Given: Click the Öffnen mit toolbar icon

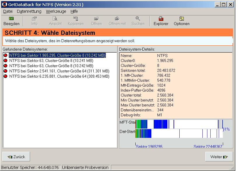Looking at the screenshot, I should click(117, 19).
